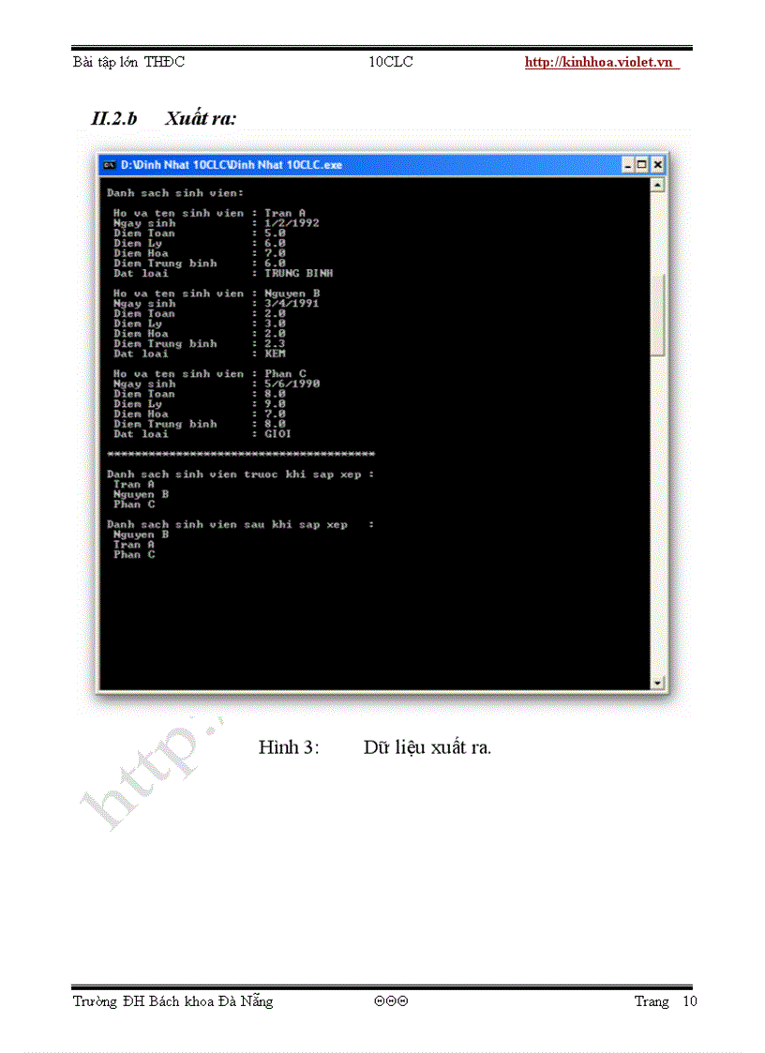This screenshot has height=1053, width=765.
Task: Click the "sau khi sap xep" list header
Action: point(240,525)
